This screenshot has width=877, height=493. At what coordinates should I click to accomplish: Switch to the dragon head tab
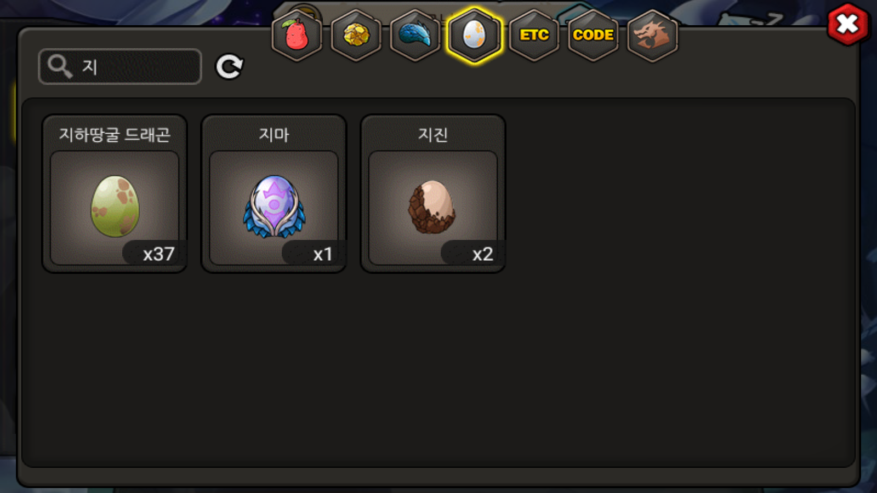[652, 36]
